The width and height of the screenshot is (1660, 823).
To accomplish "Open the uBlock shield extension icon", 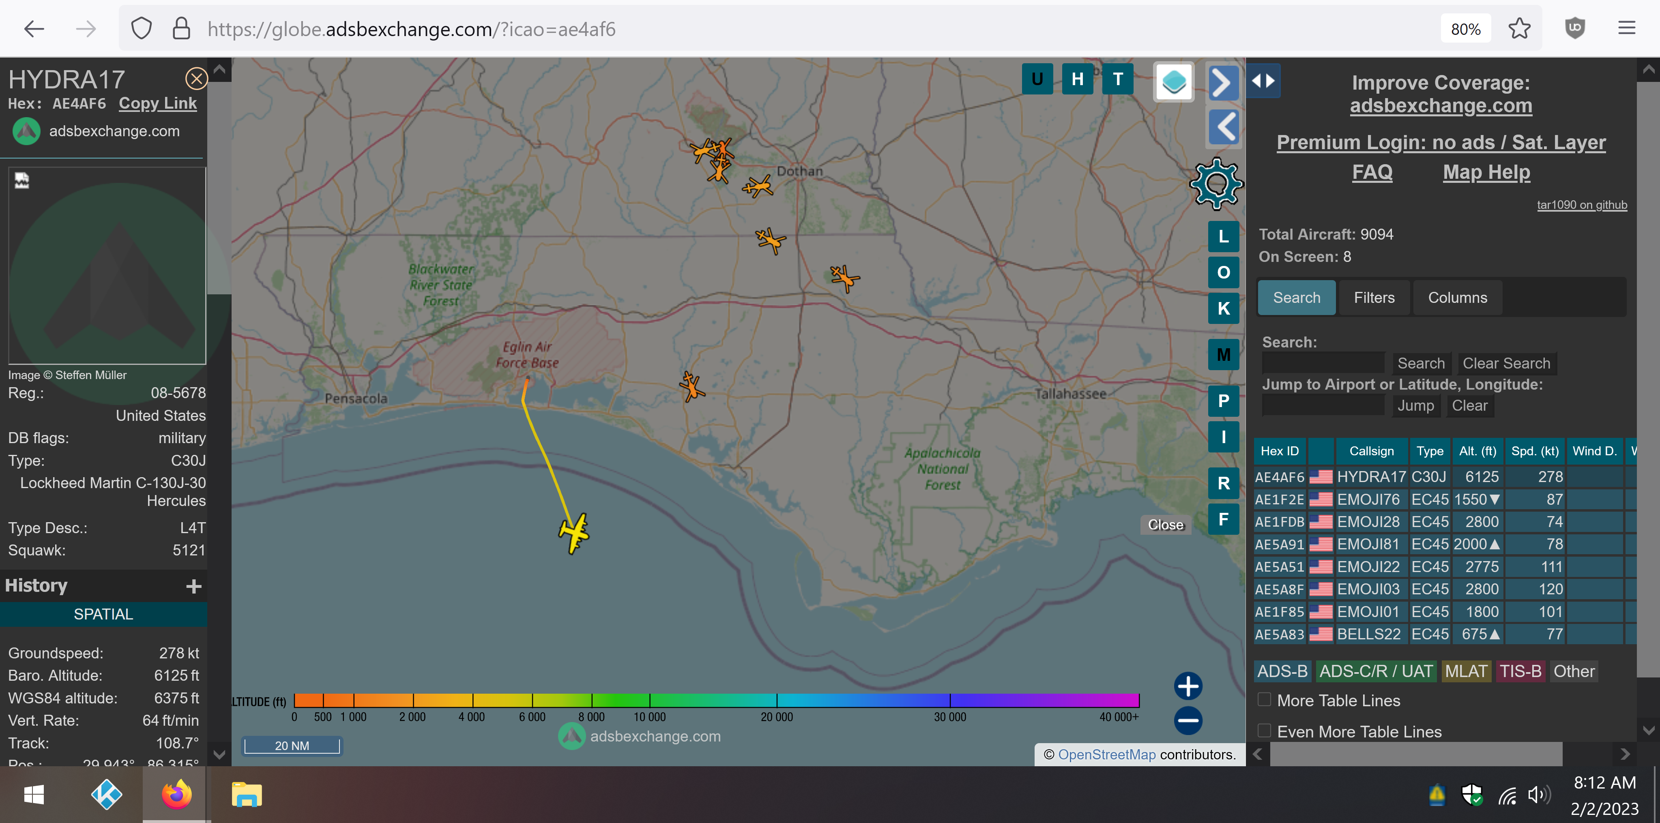I will tap(1574, 28).
